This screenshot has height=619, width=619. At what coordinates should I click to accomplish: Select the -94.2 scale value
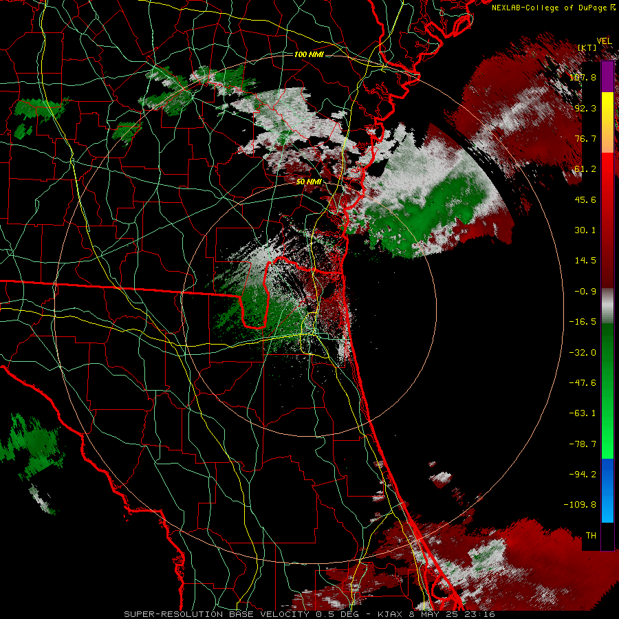point(583,475)
